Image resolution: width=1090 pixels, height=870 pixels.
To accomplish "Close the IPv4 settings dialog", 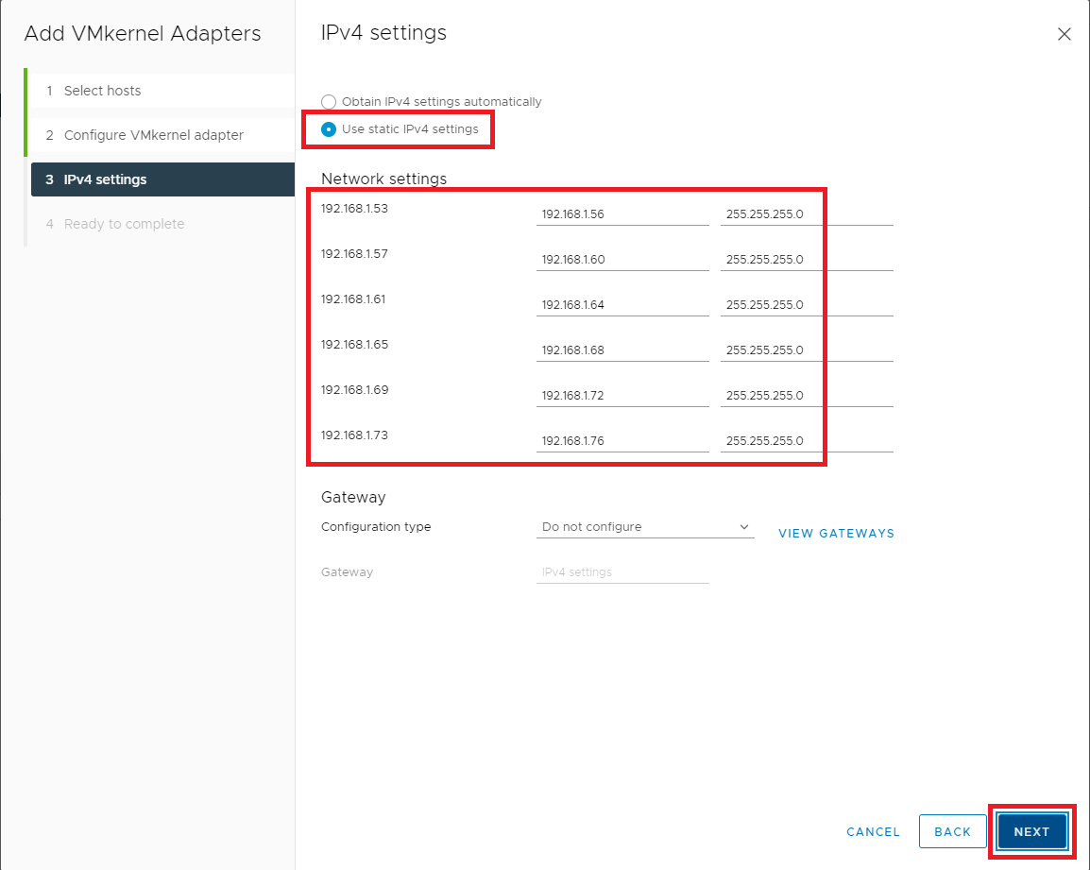I will point(1064,34).
